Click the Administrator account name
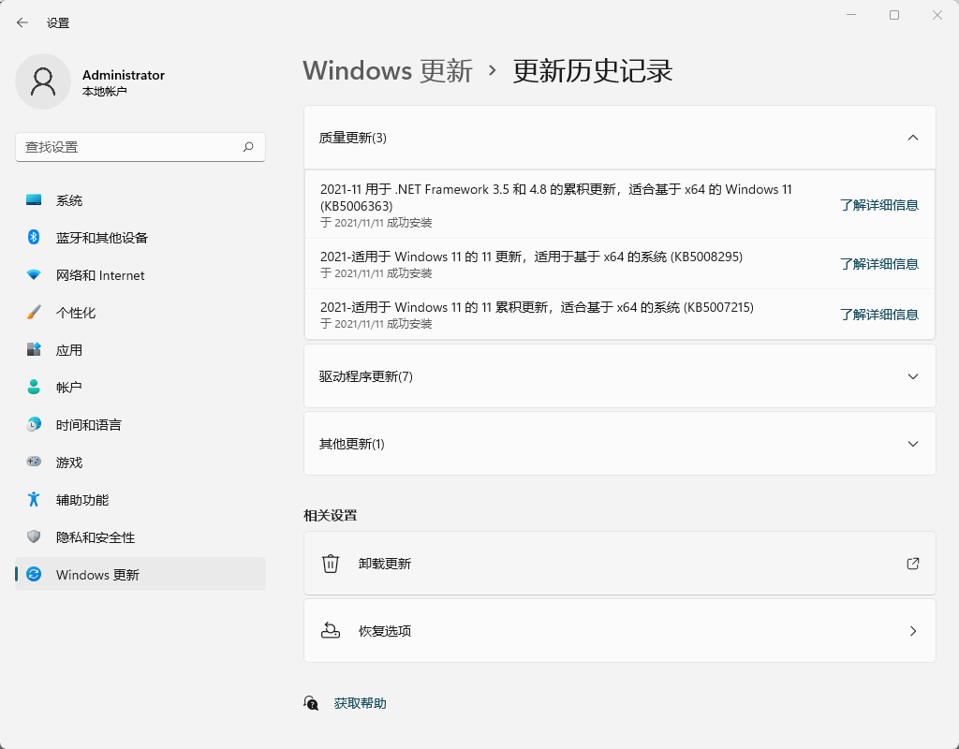 tap(124, 75)
